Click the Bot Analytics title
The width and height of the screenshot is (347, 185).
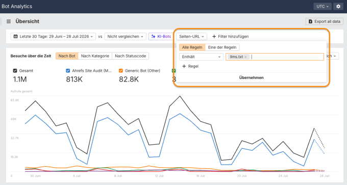click(17, 7)
